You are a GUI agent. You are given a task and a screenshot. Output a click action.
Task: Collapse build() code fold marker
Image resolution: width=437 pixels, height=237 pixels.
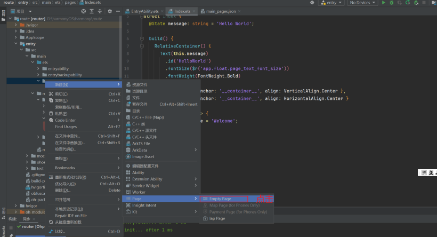[142, 38]
